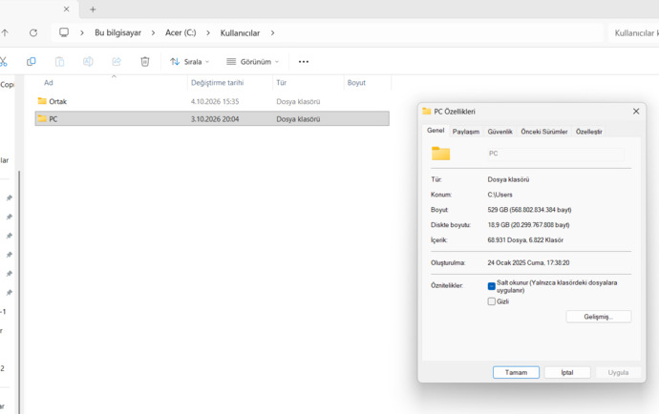Delete the selected folder with trash icon

(144, 62)
